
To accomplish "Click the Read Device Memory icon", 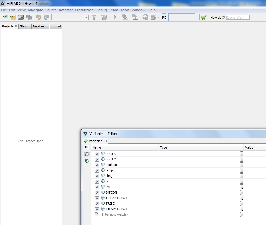I will point(135,17).
